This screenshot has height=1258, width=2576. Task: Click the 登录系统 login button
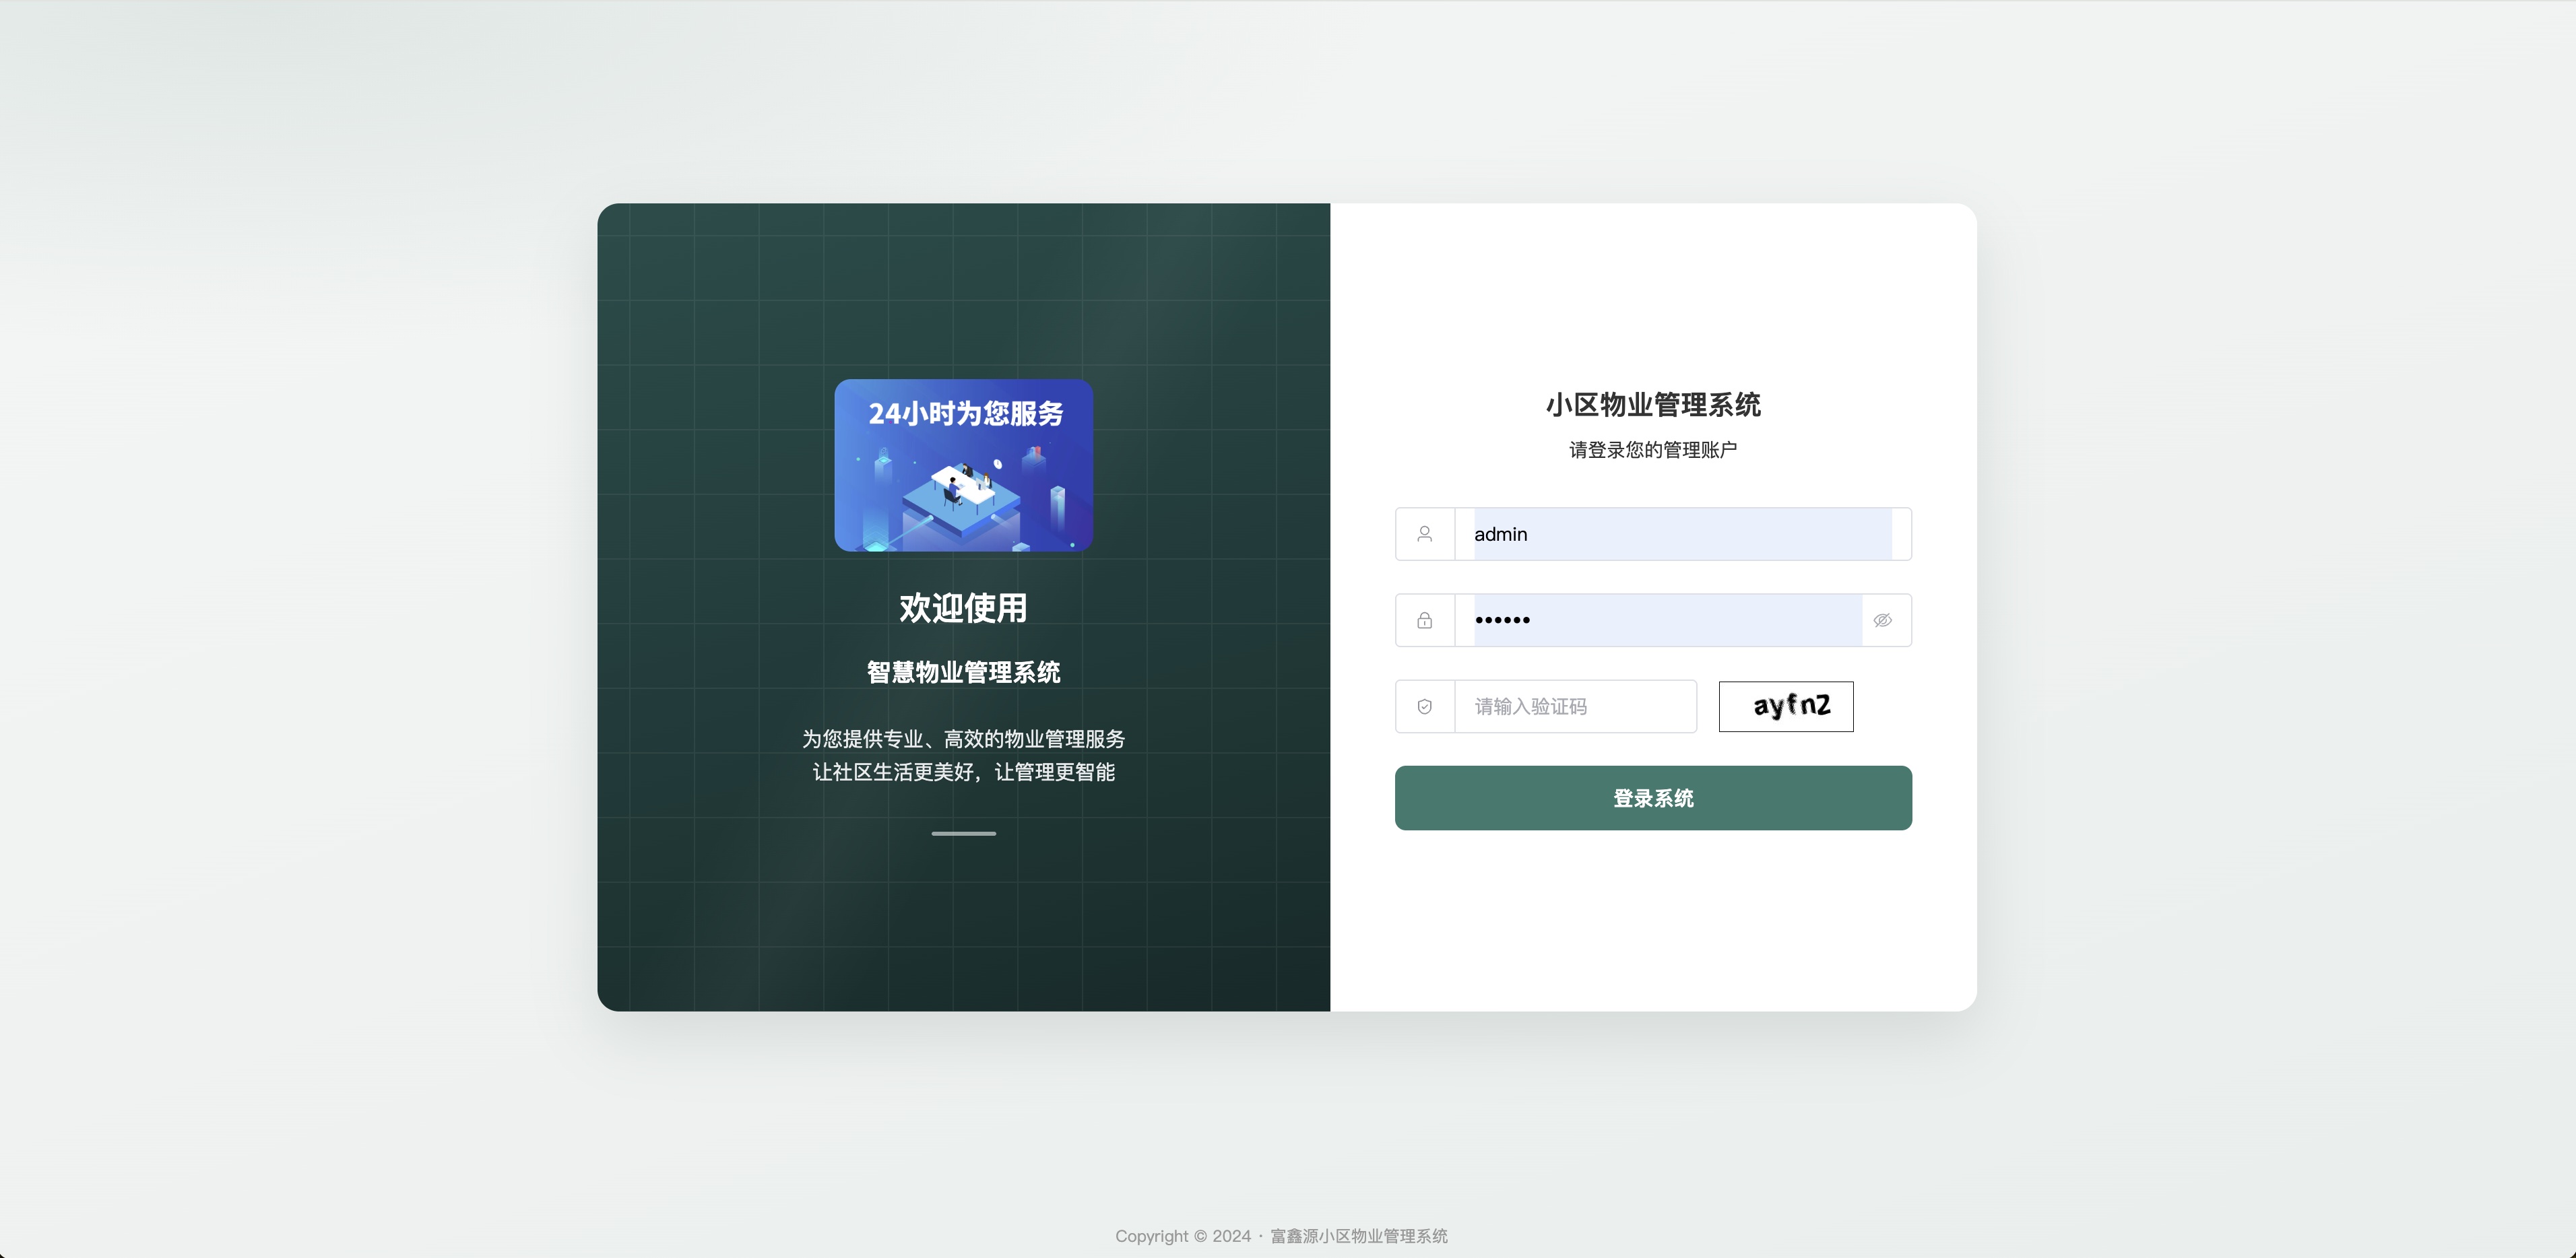tap(1653, 798)
